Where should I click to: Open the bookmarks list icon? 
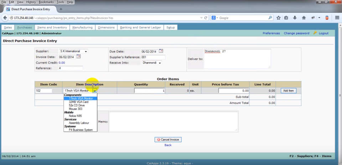pyautogui.click(x=286, y=18)
